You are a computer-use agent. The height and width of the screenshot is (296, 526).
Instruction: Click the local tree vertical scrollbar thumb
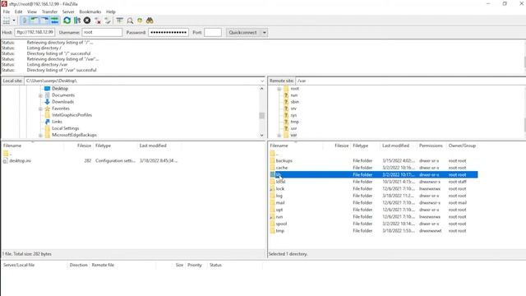(x=261, y=115)
